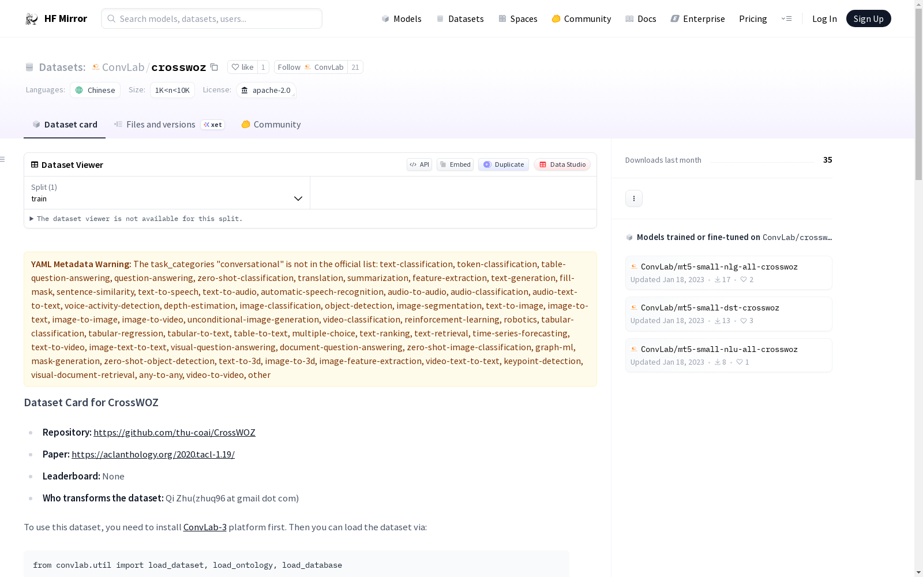The height and width of the screenshot is (577, 923).
Task: Follow the ConvLab organization
Action: 311,67
